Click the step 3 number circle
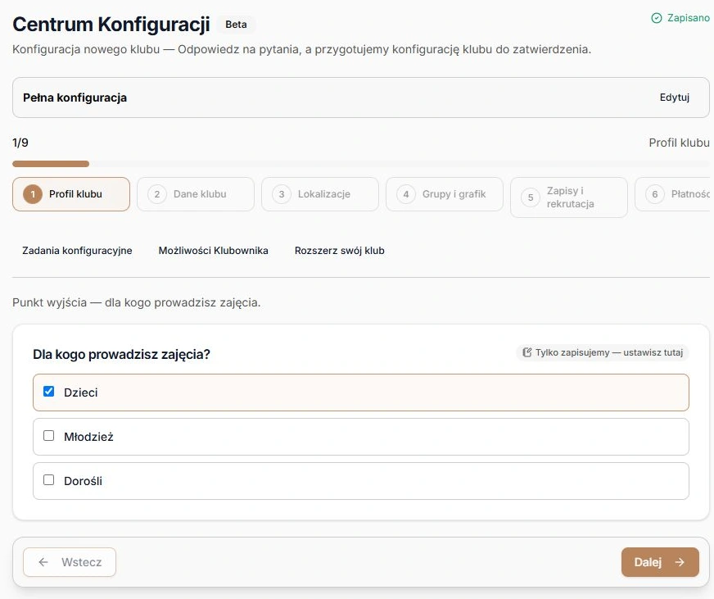 (282, 194)
